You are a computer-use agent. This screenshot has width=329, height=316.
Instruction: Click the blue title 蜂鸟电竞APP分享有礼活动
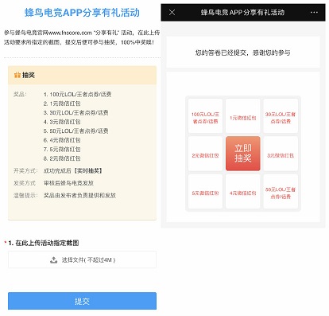82,13
